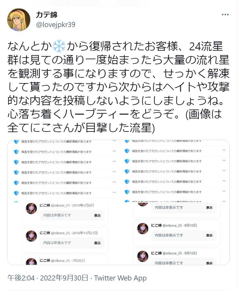Open bottom-right image with 9月10日 tweets
Screen dimensions: 238x291
tap(174, 234)
